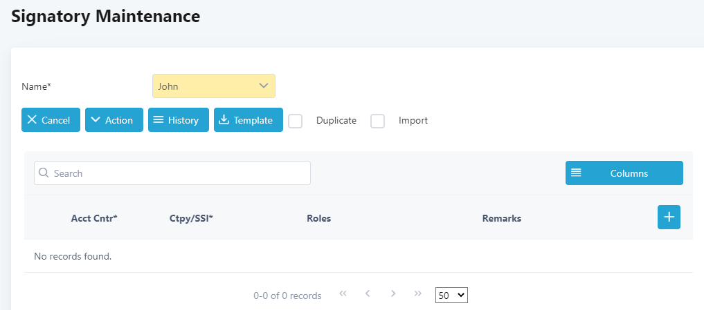
Task: Click the Remarks column header
Action: (501, 219)
